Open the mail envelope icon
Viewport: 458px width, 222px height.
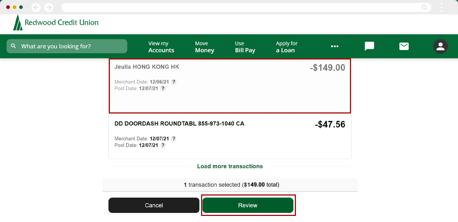404,46
